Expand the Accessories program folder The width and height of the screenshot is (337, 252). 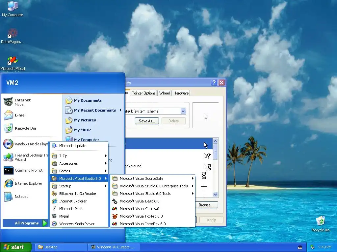click(79, 163)
